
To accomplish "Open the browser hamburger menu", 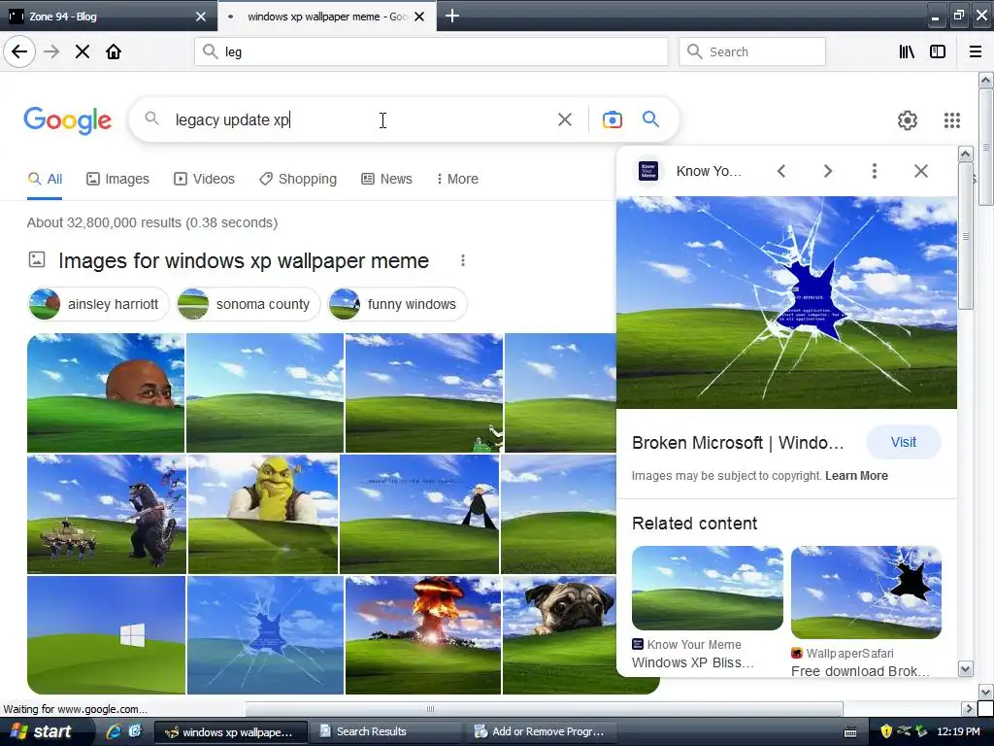I will point(976,52).
